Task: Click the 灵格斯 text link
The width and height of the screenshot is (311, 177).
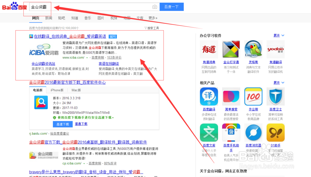Action: (253, 62)
